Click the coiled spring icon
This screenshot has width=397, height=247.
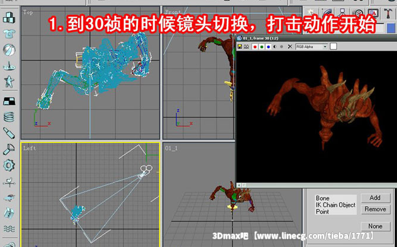9,117
